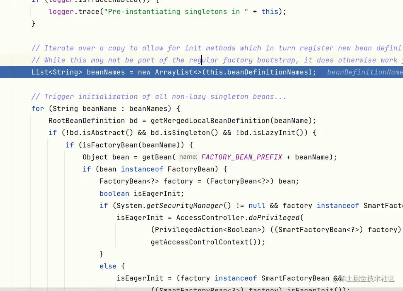Select the RootBeanDefinition type name
Screen dimensions: 403x291
tap(87, 121)
